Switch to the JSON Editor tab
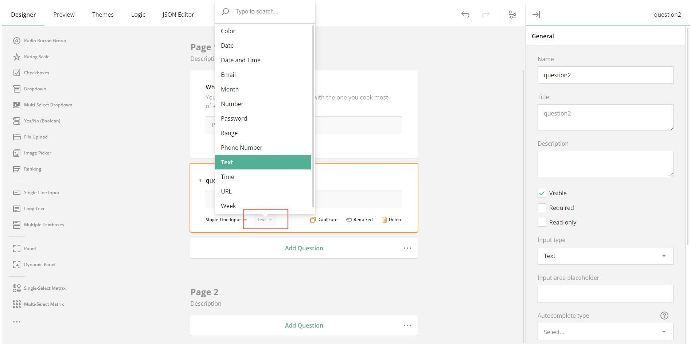The height and width of the screenshot is (344, 691). [x=178, y=14]
